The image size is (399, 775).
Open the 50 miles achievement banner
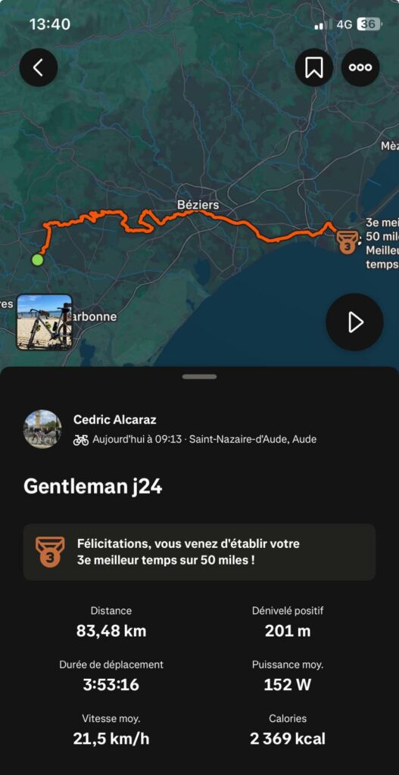(x=199, y=552)
